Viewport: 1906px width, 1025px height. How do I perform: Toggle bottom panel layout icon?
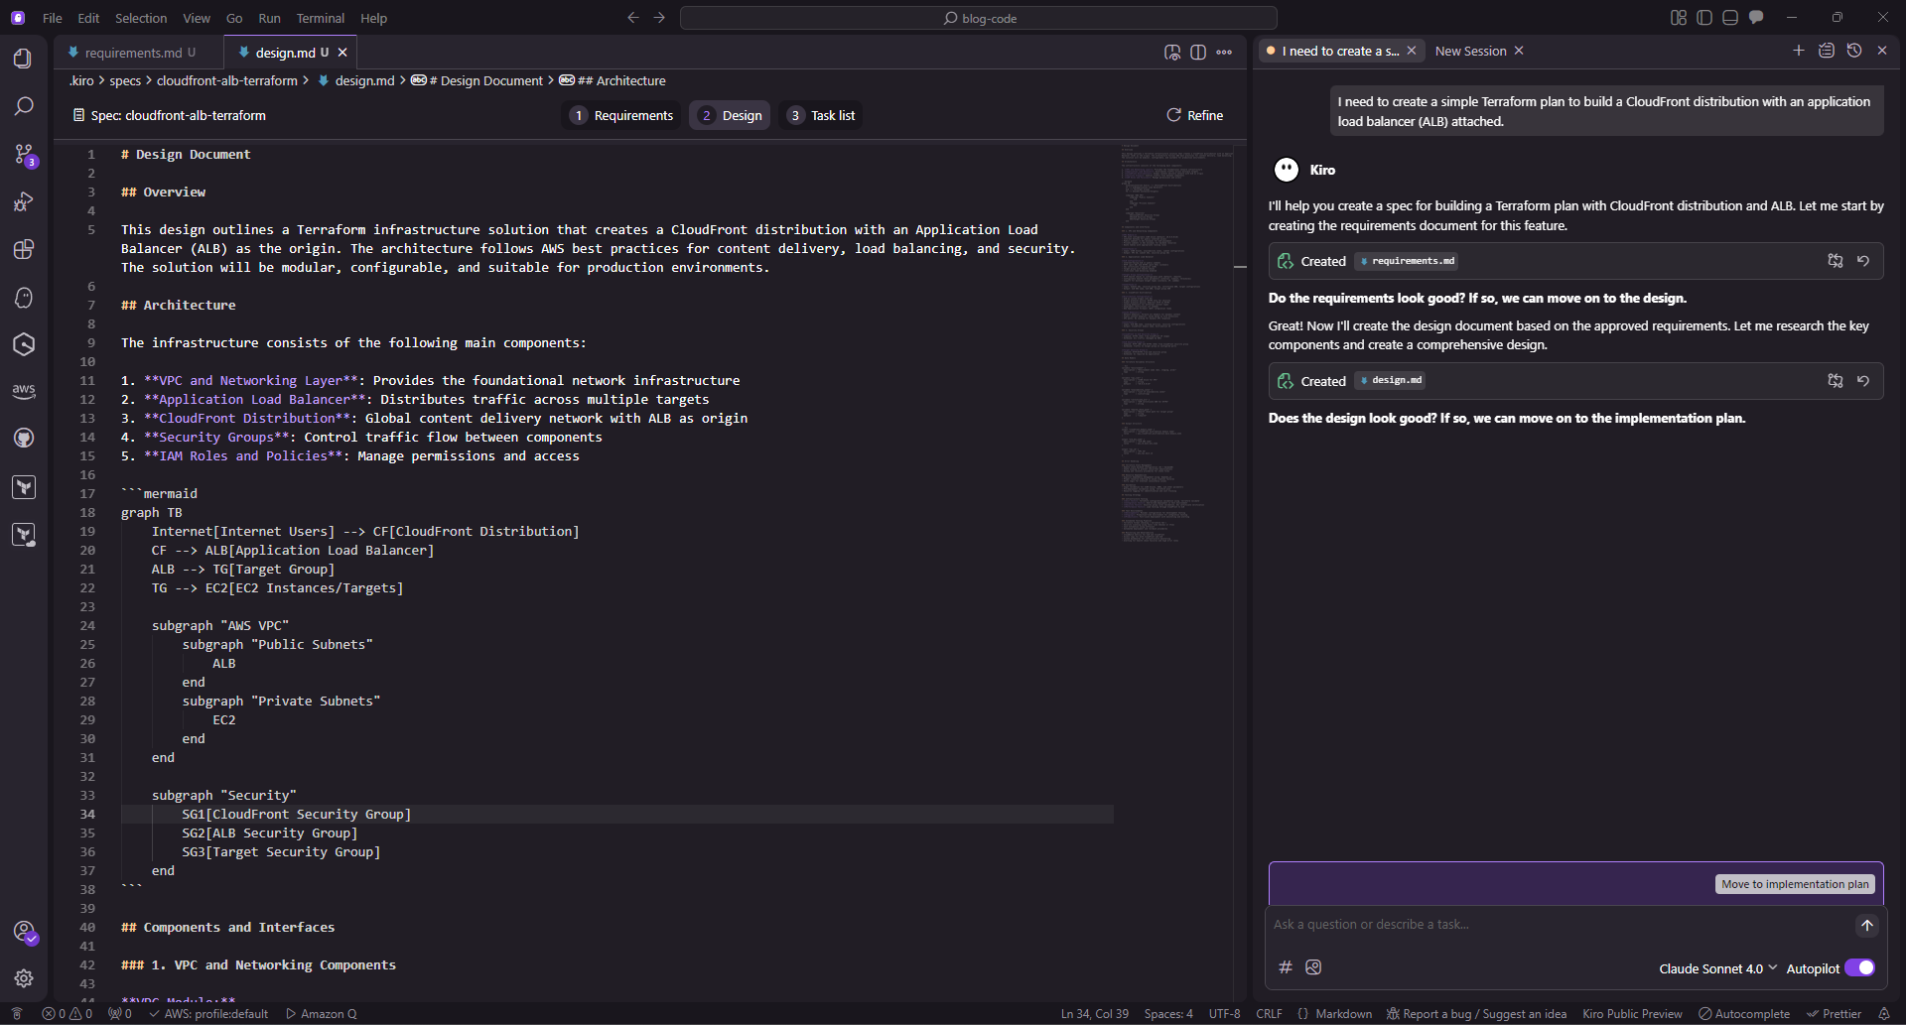(1730, 18)
